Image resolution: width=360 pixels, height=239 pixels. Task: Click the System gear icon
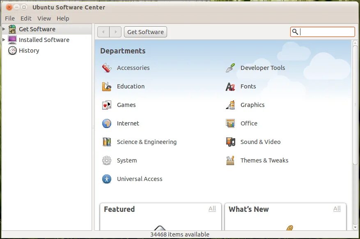pyautogui.click(x=107, y=160)
